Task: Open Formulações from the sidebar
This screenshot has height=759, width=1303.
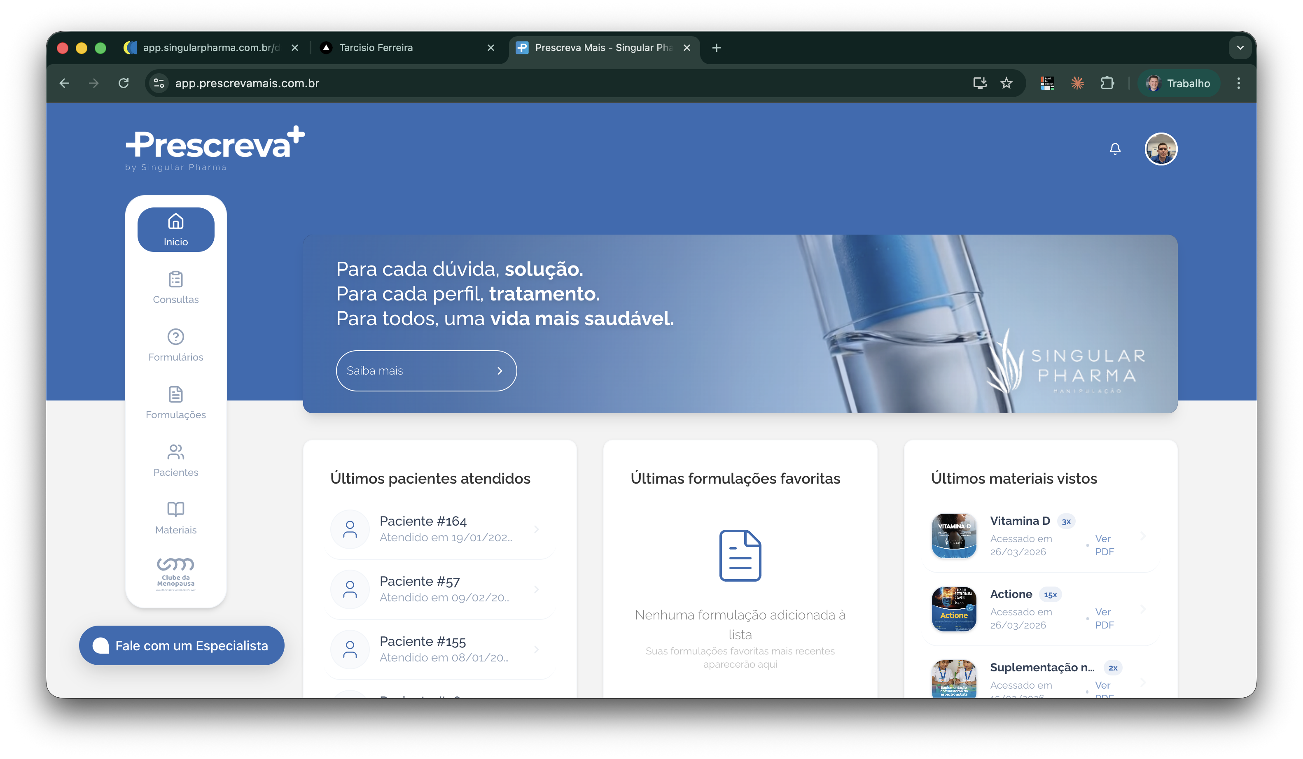Action: coord(176,403)
